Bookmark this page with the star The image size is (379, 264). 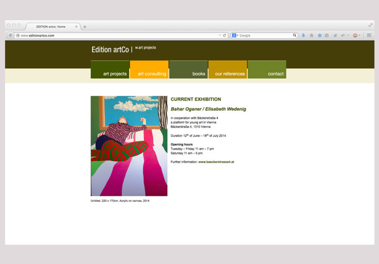pos(319,35)
